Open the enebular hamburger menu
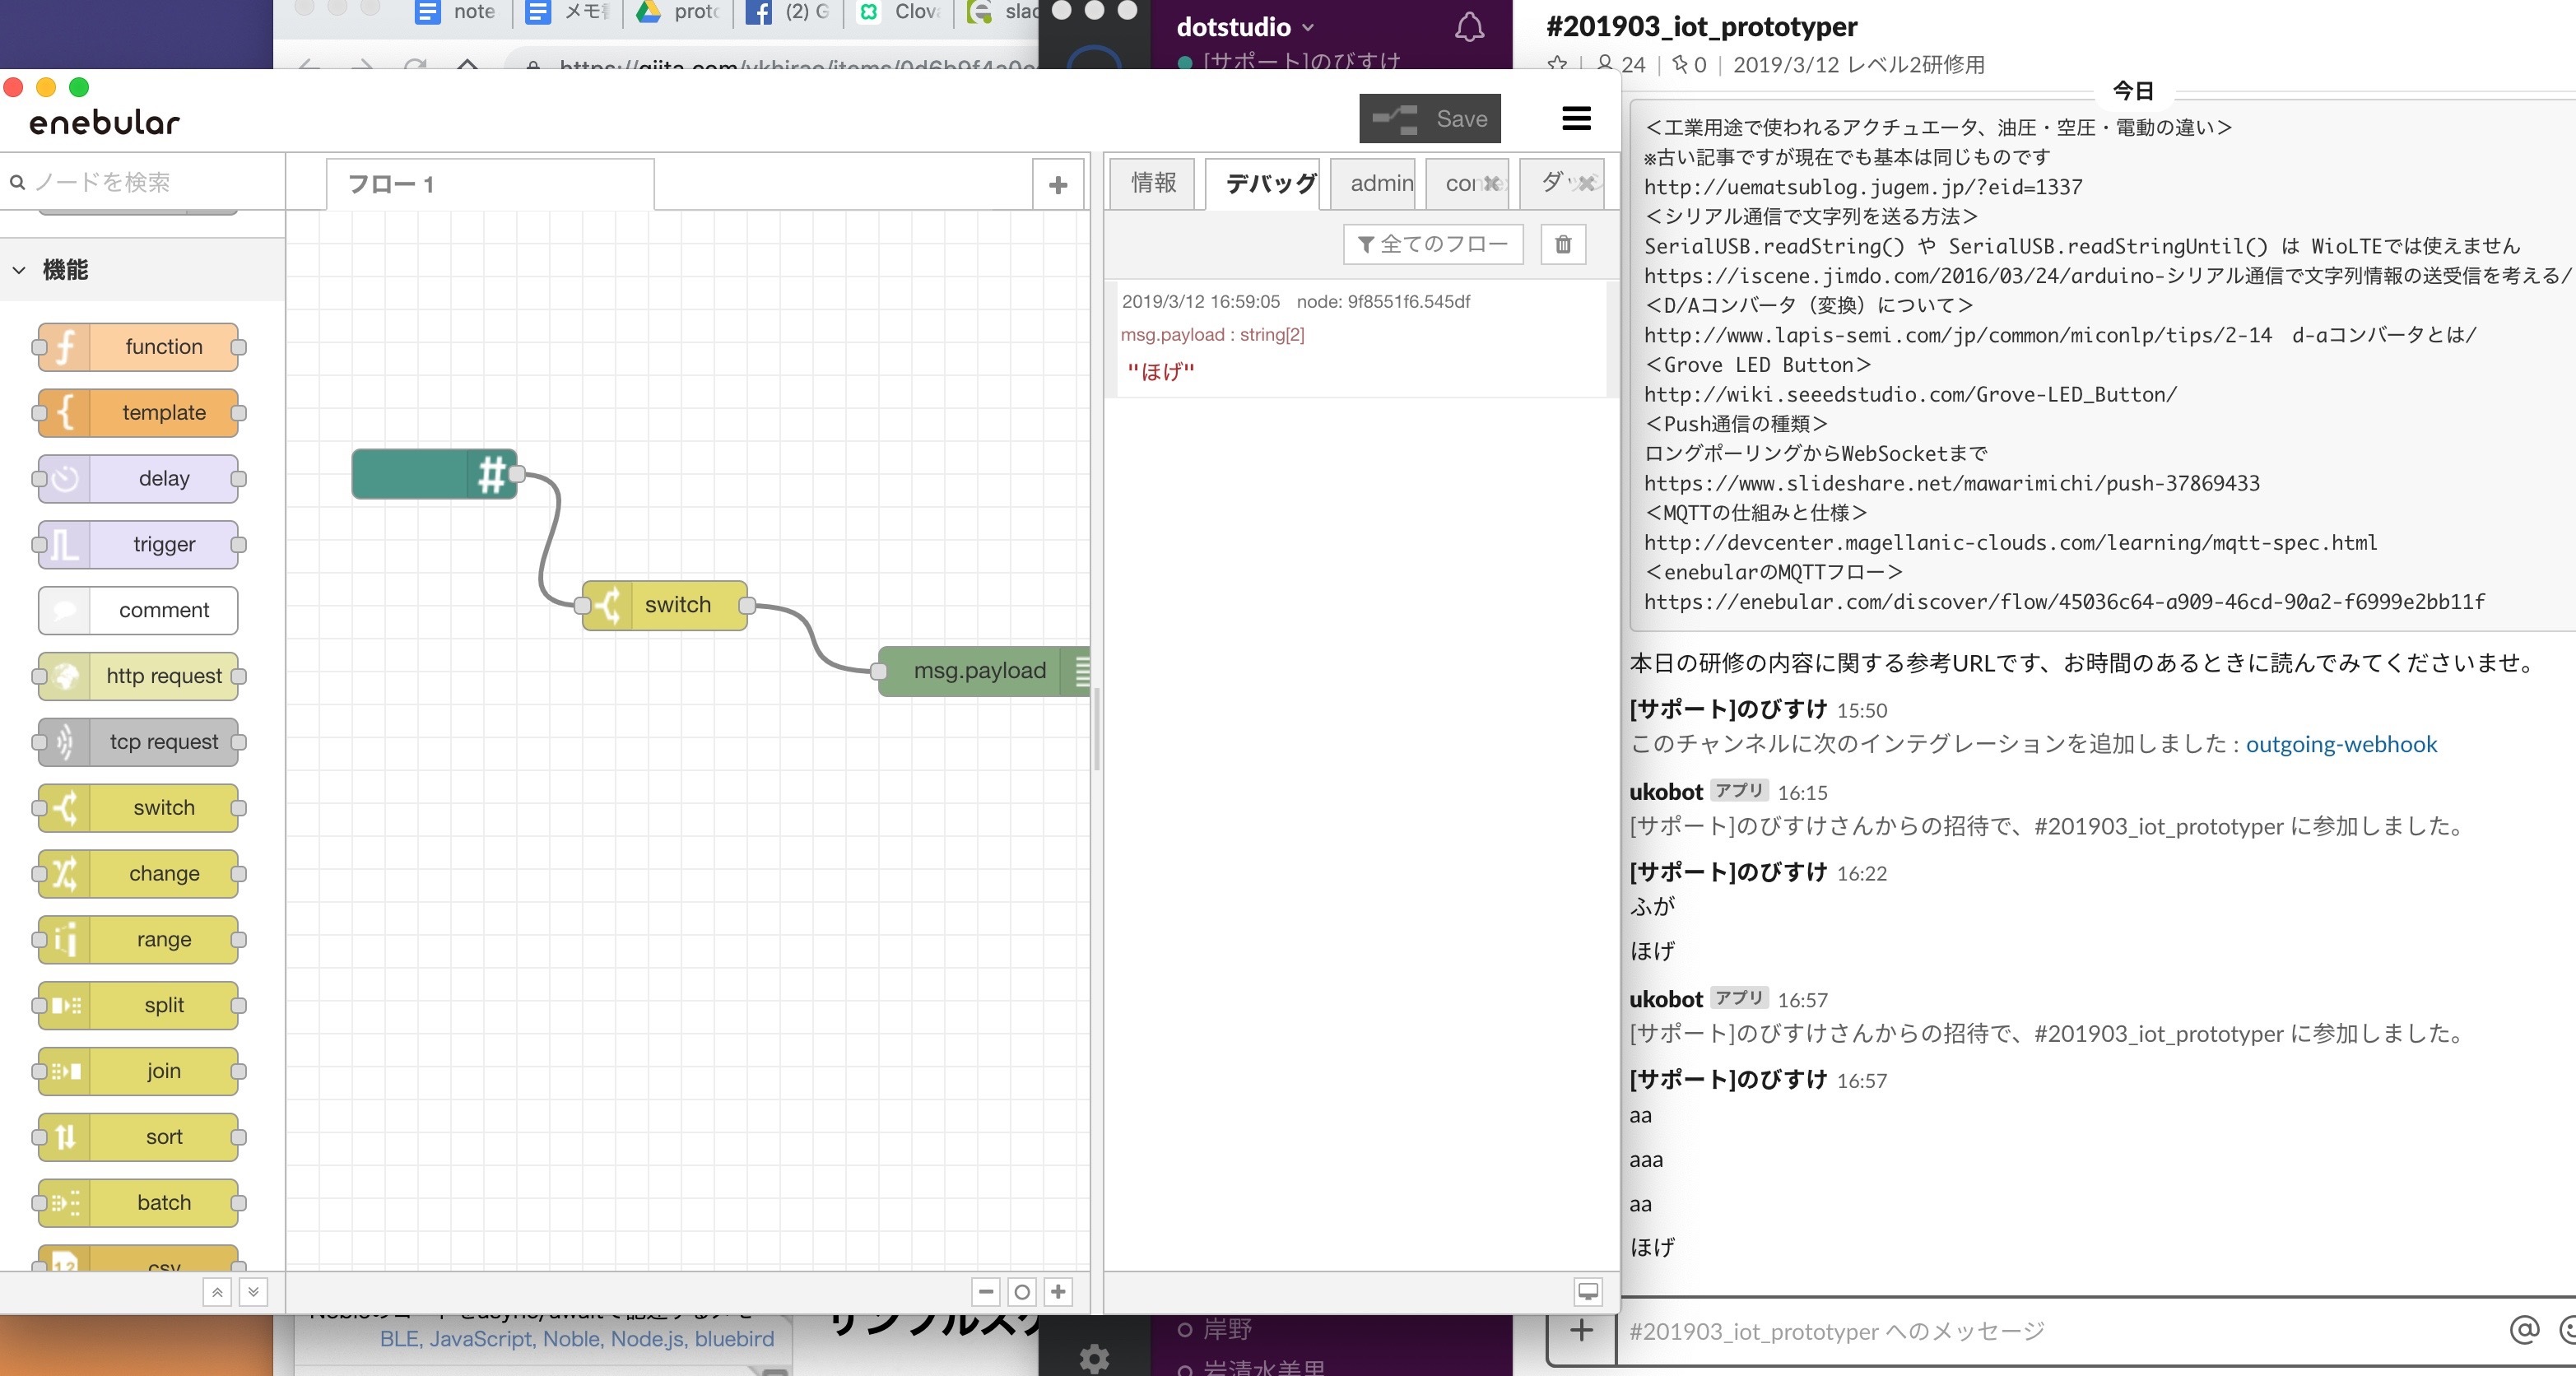The width and height of the screenshot is (2576, 1376). [1575, 117]
